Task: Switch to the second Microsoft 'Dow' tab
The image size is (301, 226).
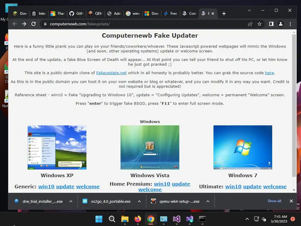Action: click(x=152, y=14)
